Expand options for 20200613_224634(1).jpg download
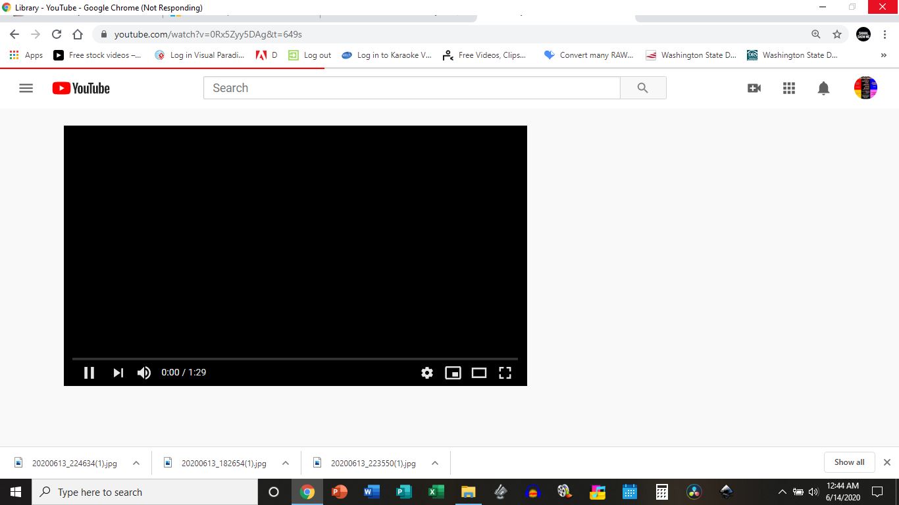Image resolution: width=899 pixels, height=505 pixels. 136,462
